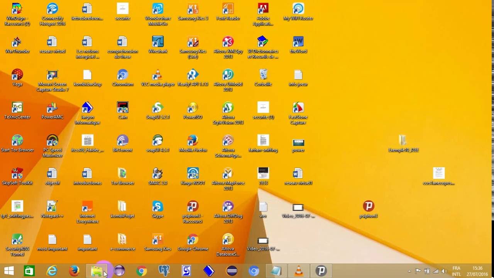Open the 'most important' text file
The image size is (494, 278).
[x=52, y=242]
